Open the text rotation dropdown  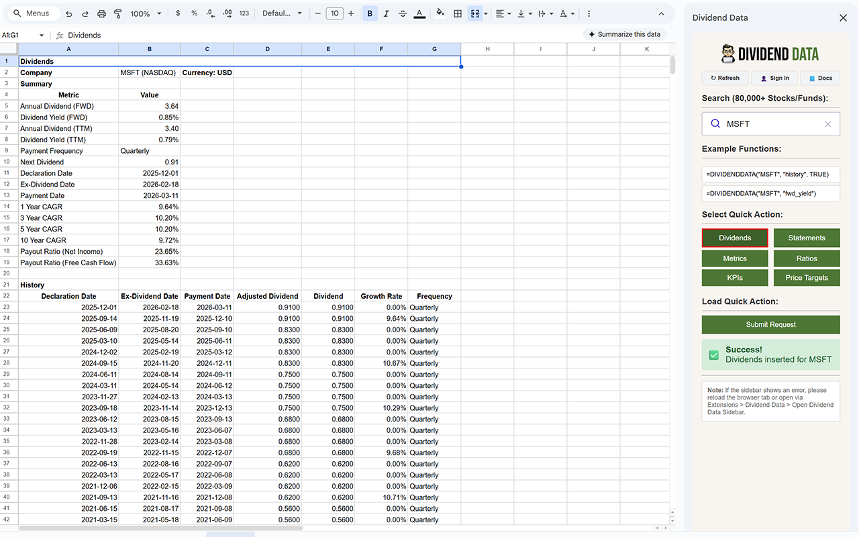point(566,13)
